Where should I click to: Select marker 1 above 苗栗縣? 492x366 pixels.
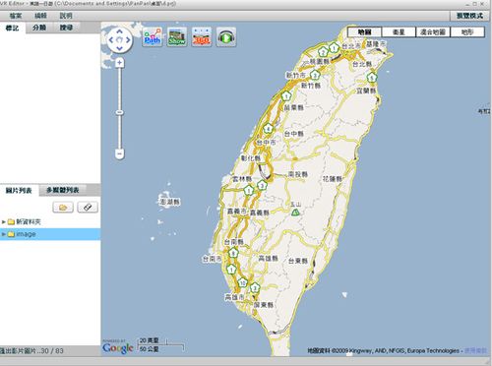[x=286, y=96]
